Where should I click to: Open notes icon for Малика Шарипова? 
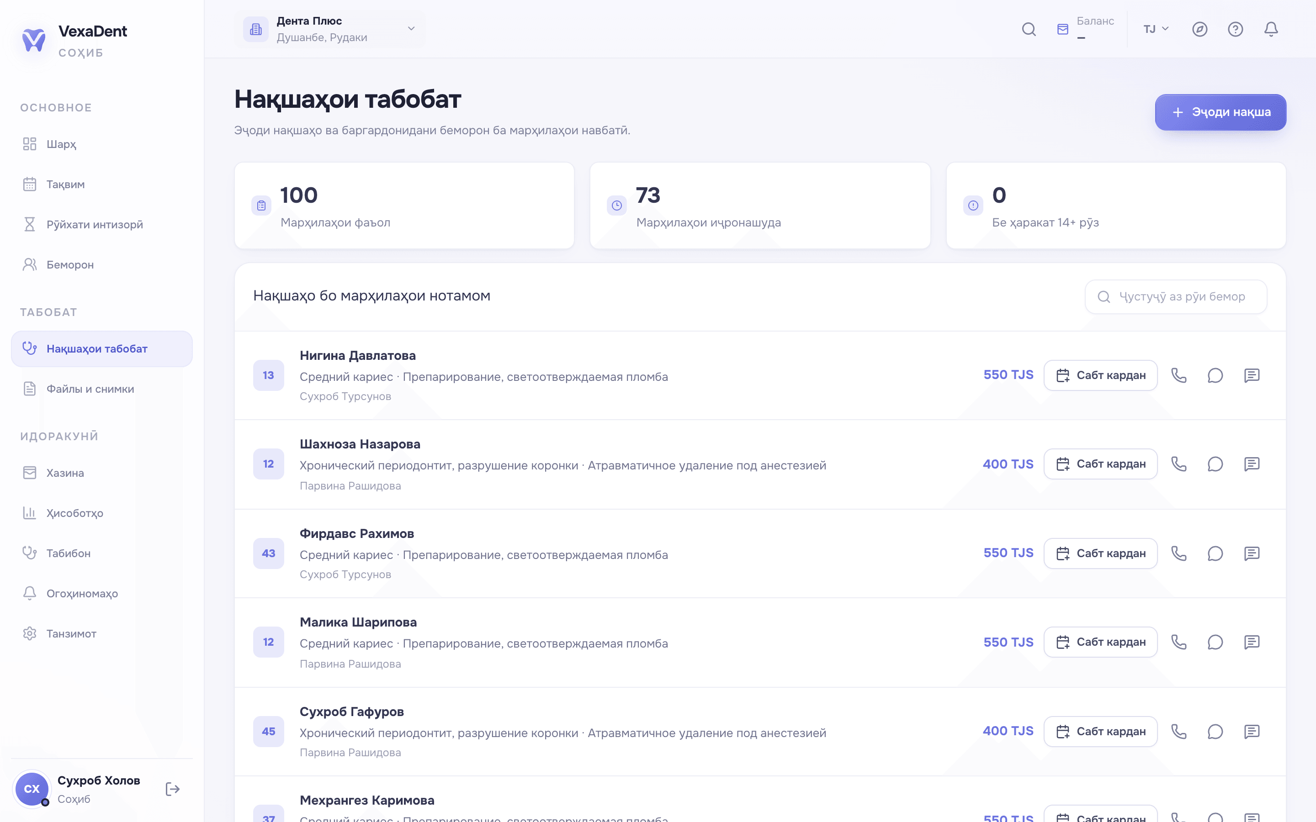pos(1251,642)
